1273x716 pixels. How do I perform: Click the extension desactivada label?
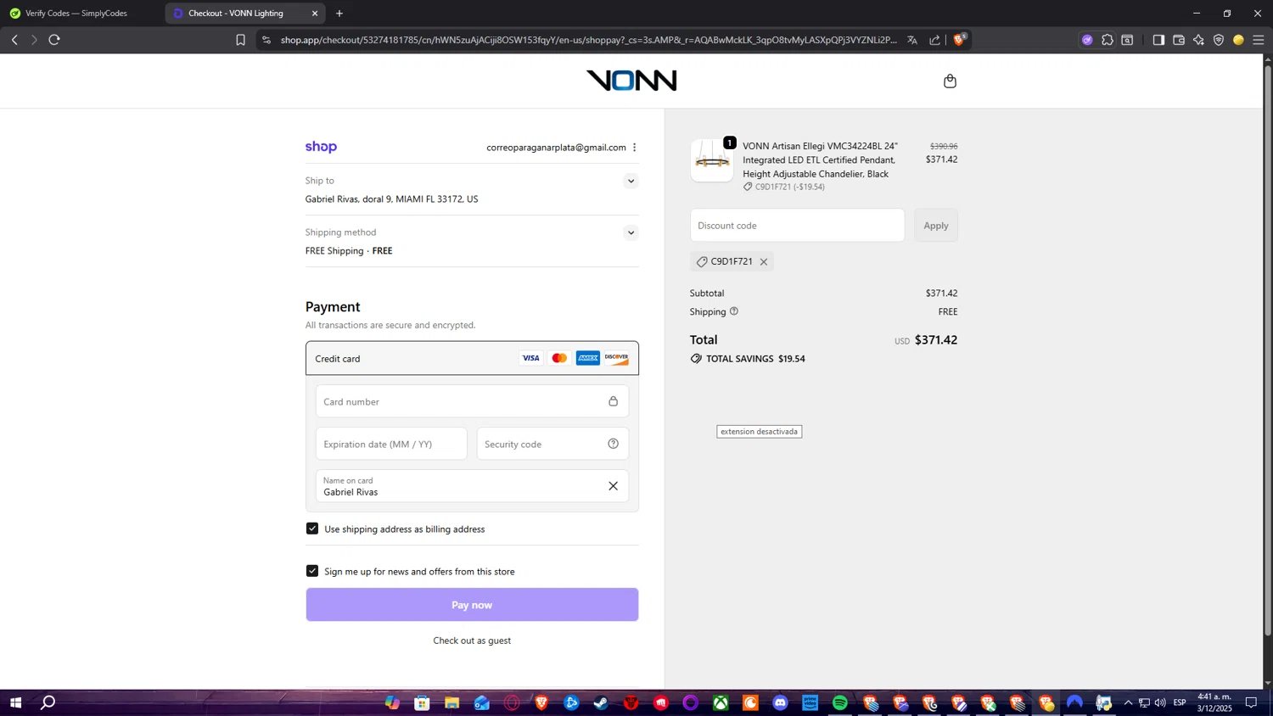(x=759, y=432)
